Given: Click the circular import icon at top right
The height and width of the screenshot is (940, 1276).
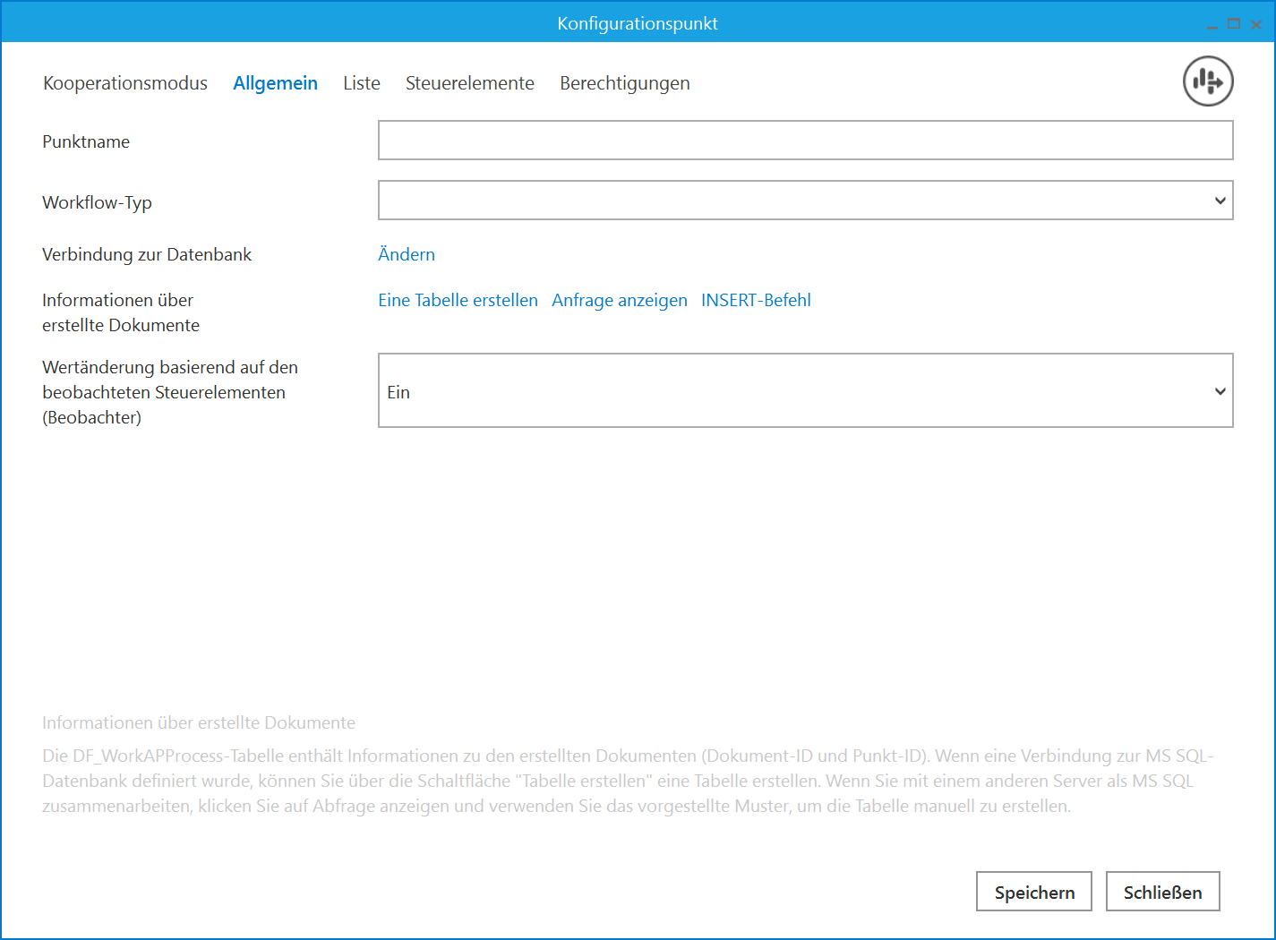Looking at the screenshot, I should click(1208, 81).
